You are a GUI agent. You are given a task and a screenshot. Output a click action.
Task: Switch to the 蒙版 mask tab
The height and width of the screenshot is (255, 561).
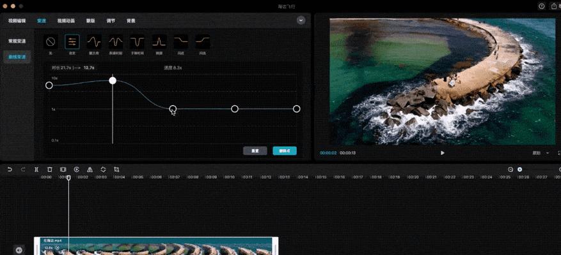click(91, 20)
